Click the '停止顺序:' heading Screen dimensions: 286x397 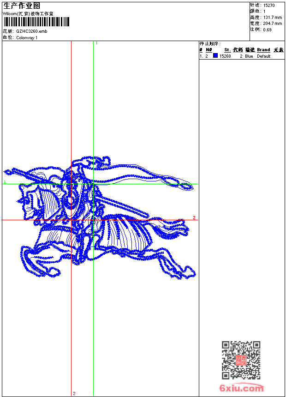tap(210, 43)
